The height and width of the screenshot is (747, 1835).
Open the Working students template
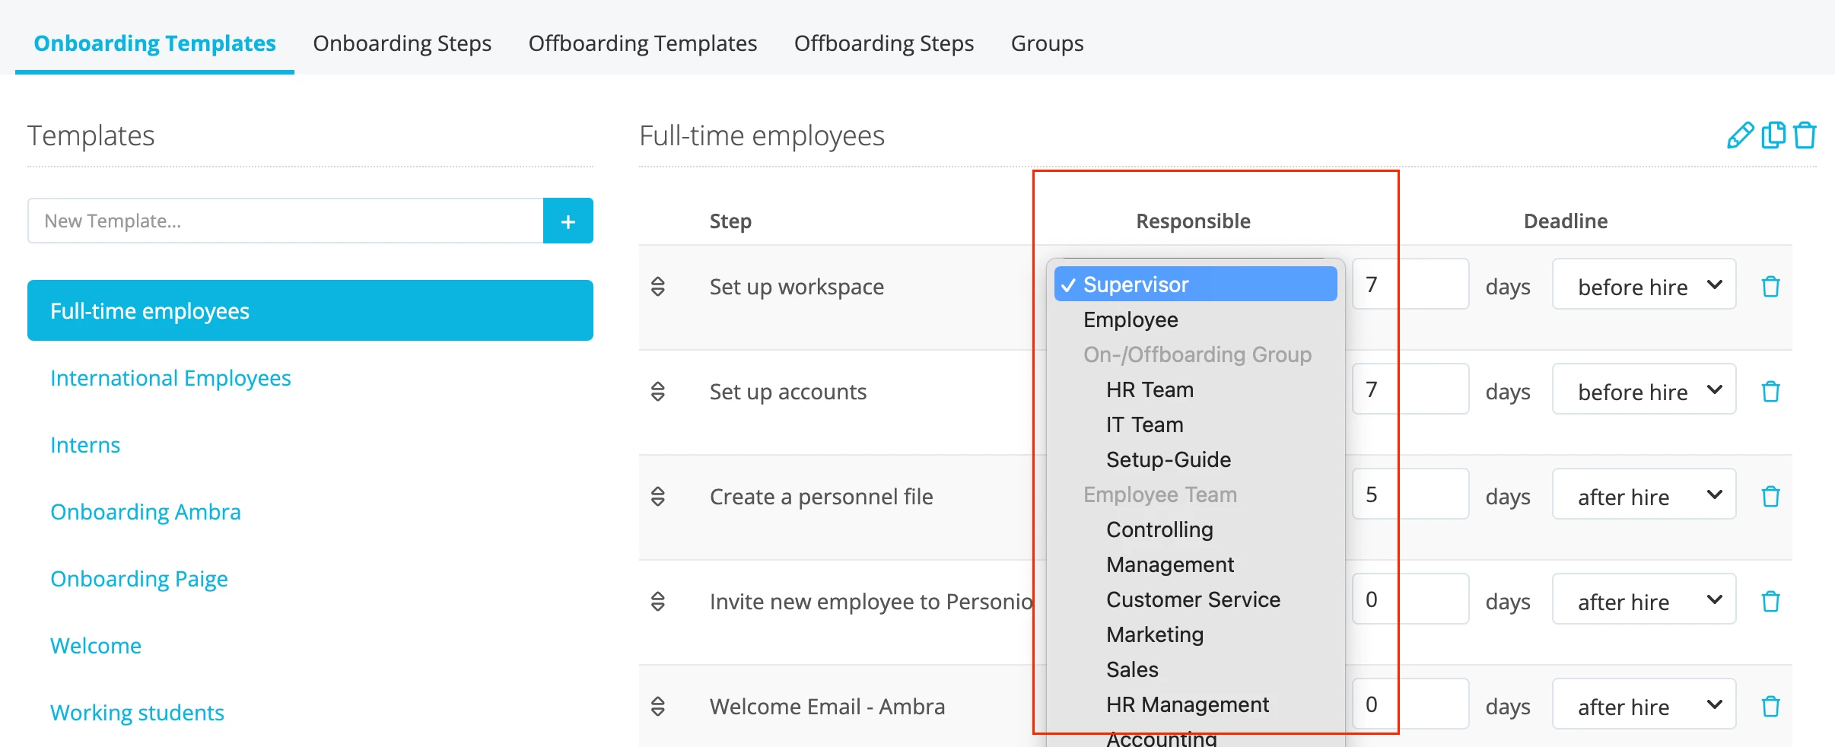pos(137,713)
